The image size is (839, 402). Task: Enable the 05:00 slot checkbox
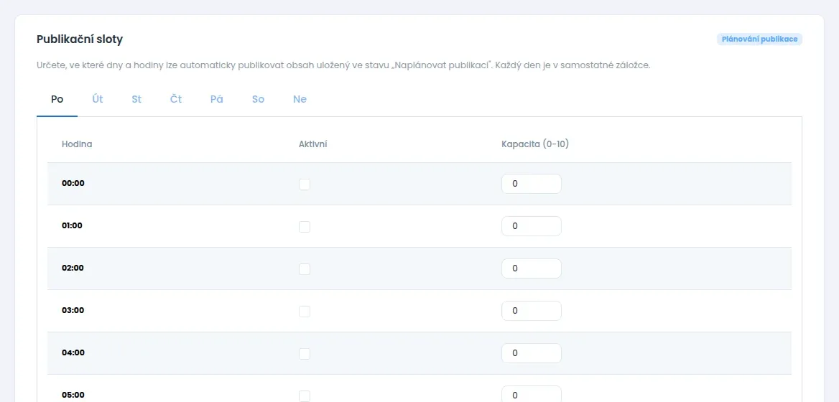point(305,396)
